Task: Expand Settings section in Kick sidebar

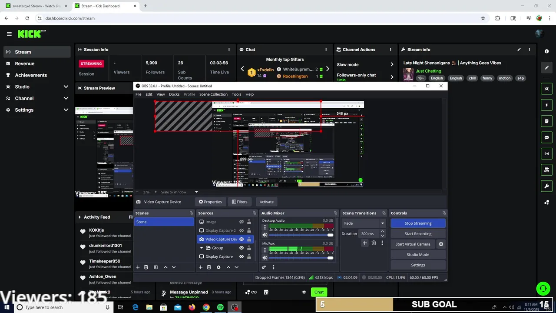Action: pos(66,110)
